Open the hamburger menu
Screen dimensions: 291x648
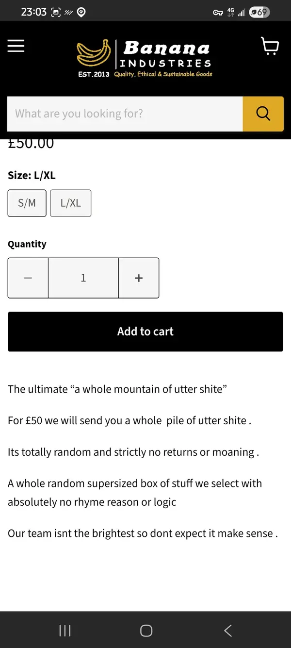pyautogui.click(x=16, y=46)
